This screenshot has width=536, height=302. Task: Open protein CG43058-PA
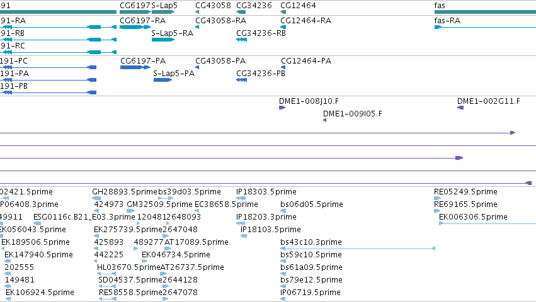click(220, 61)
